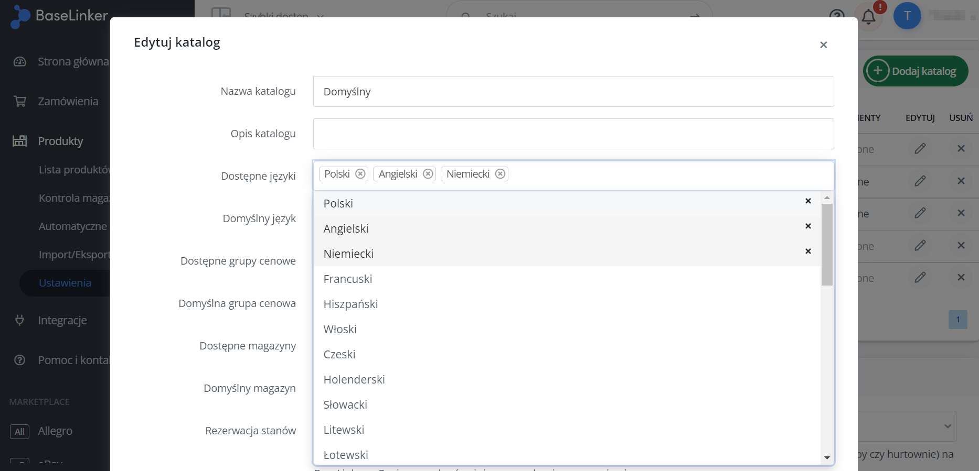Open Produkty section in sidebar
The image size is (979, 471).
point(61,141)
